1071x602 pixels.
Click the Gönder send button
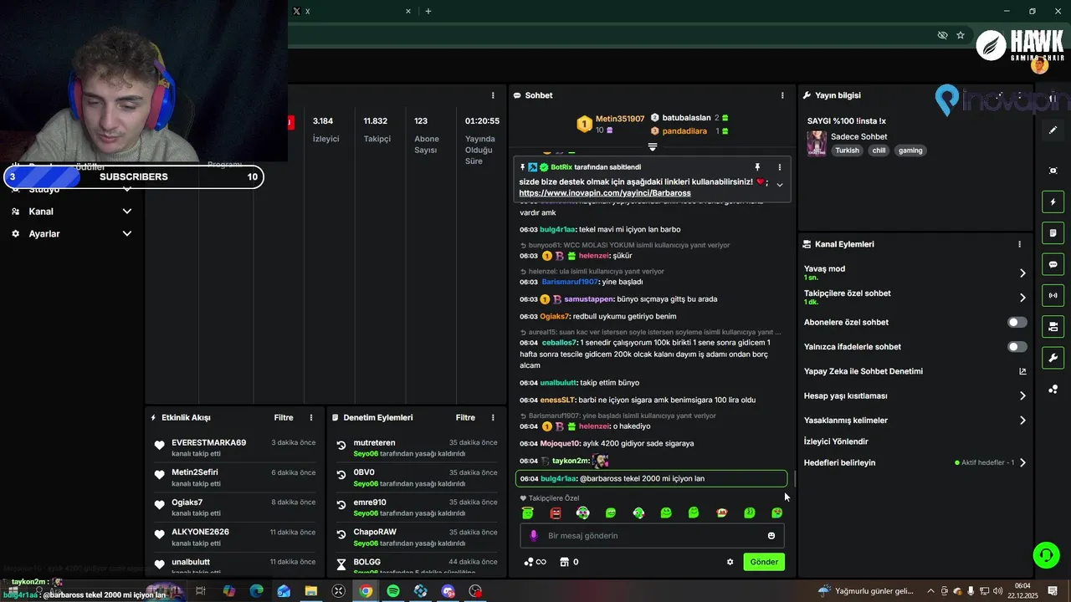pyautogui.click(x=764, y=562)
